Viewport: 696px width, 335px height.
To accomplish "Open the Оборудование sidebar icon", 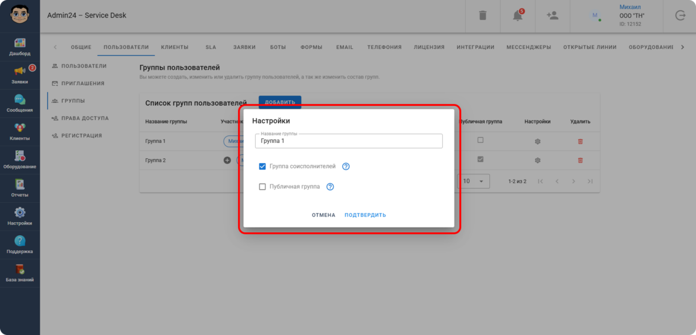I will coord(20,157).
